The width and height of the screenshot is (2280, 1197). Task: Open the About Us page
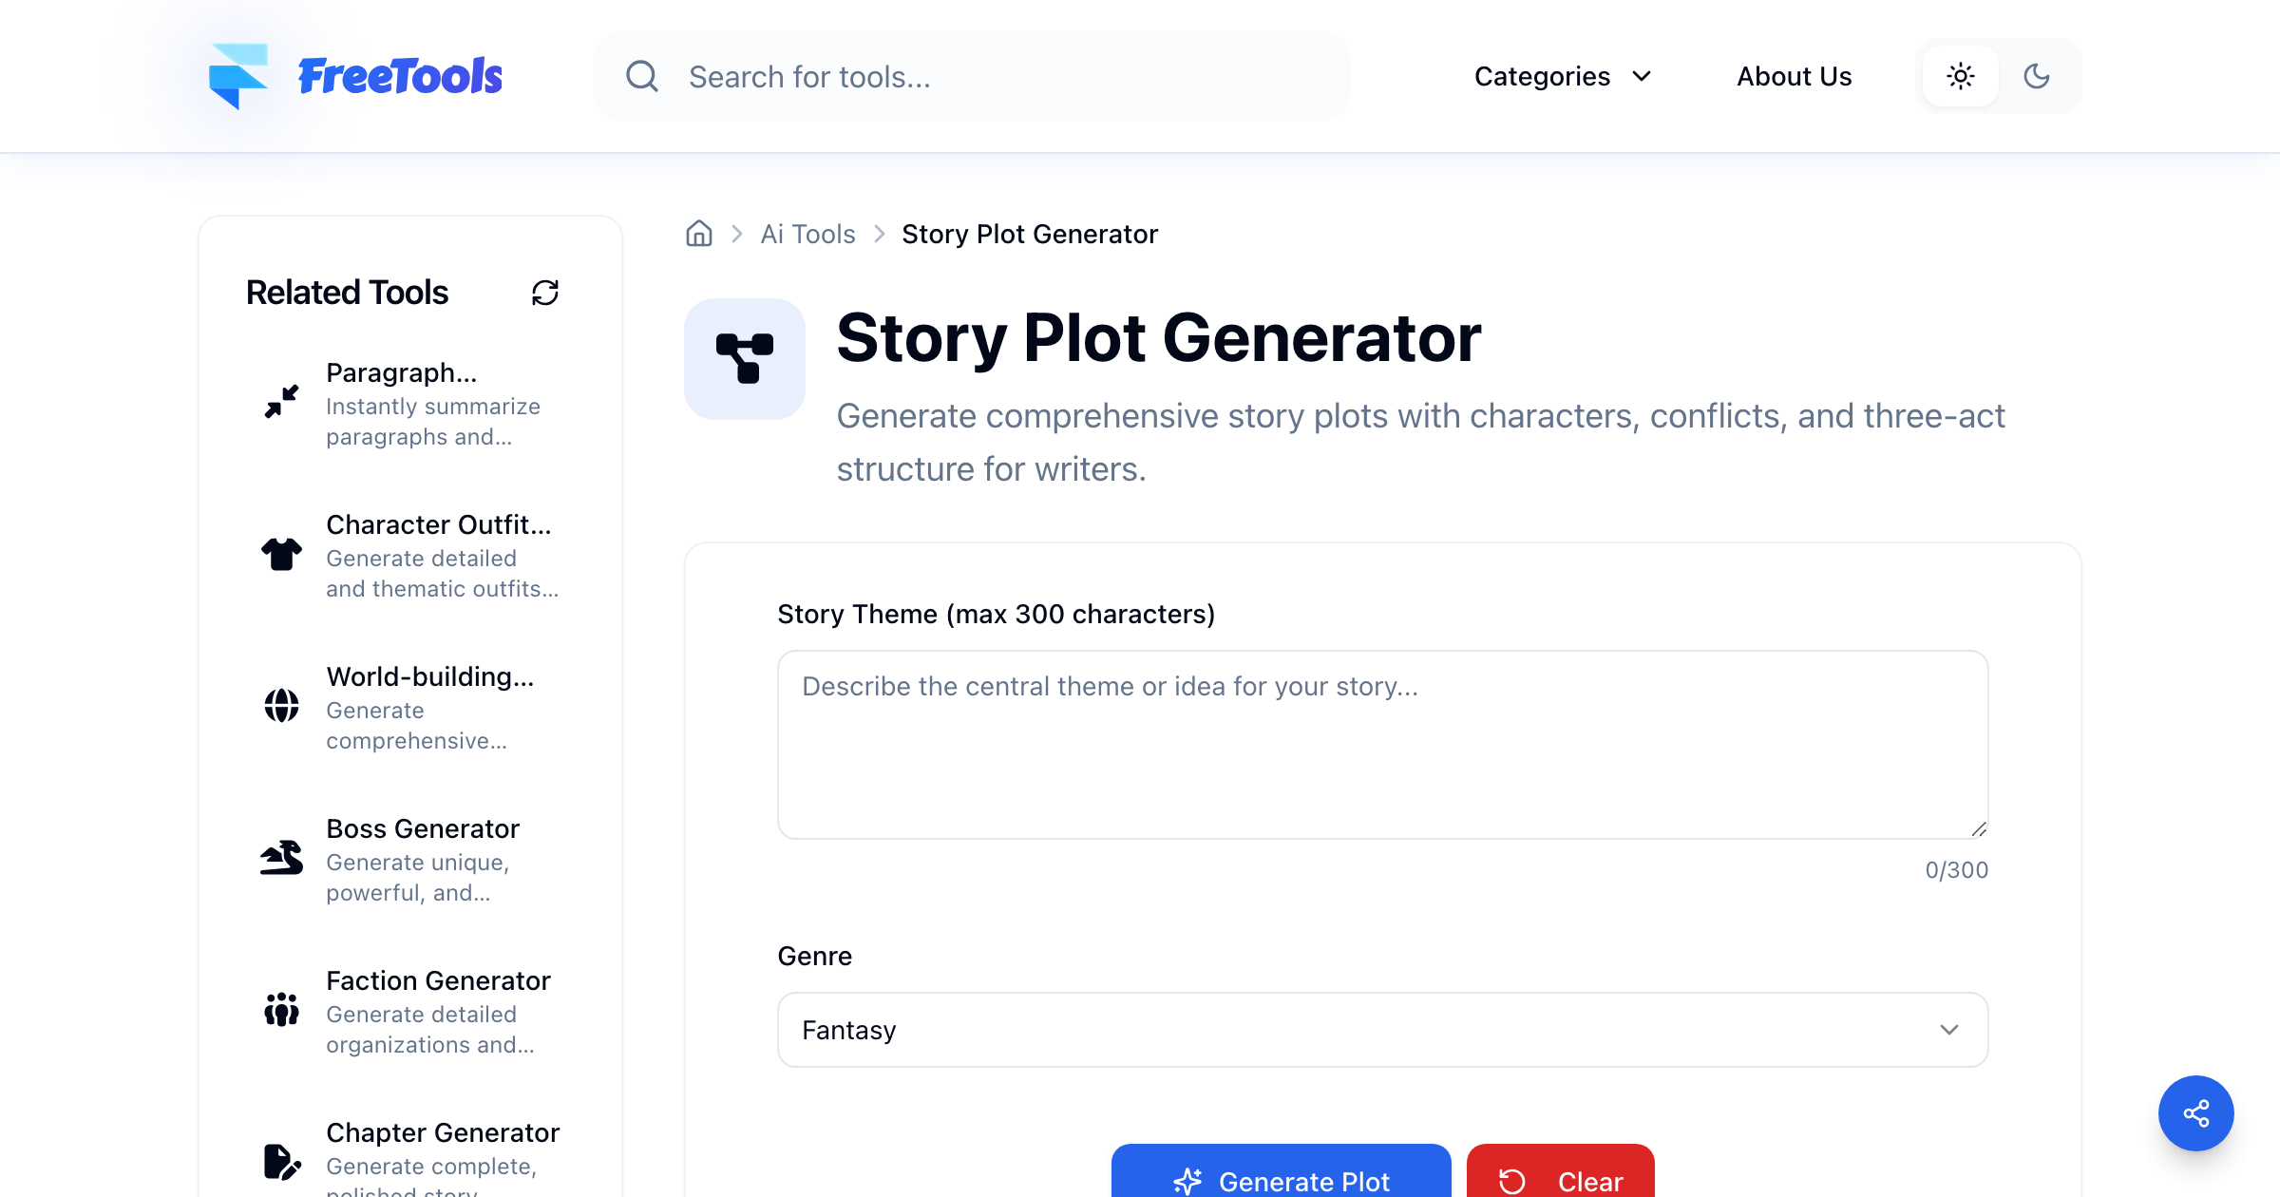1795,76
